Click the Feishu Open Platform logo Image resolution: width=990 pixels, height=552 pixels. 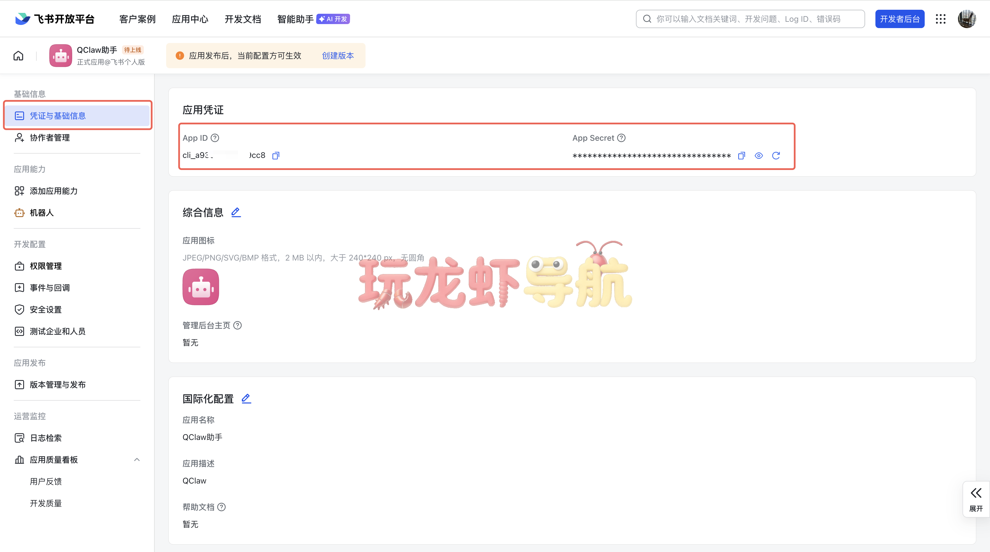tap(55, 19)
